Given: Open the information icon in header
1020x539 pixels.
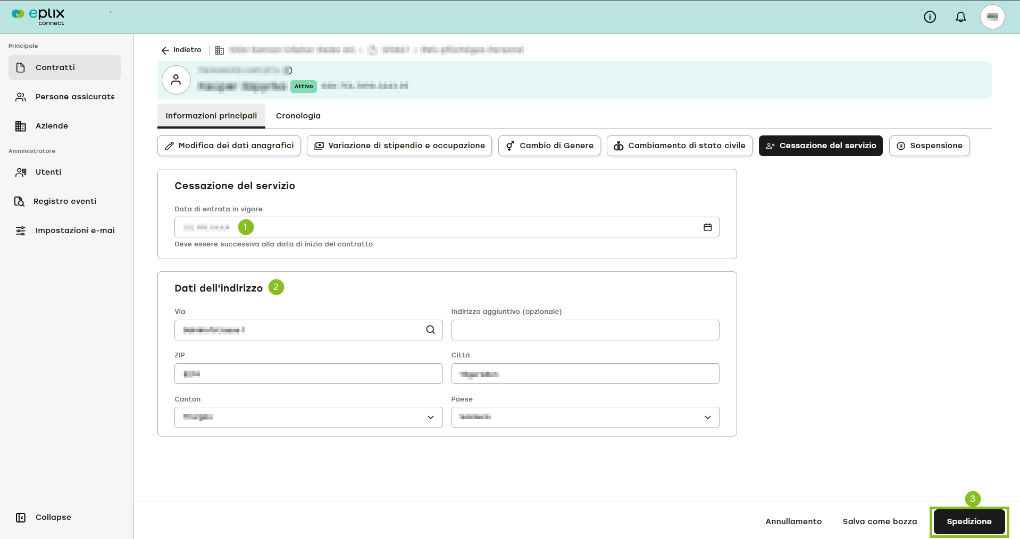Looking at the screenshot, I should pyautogui.click(x=930, y=17).
